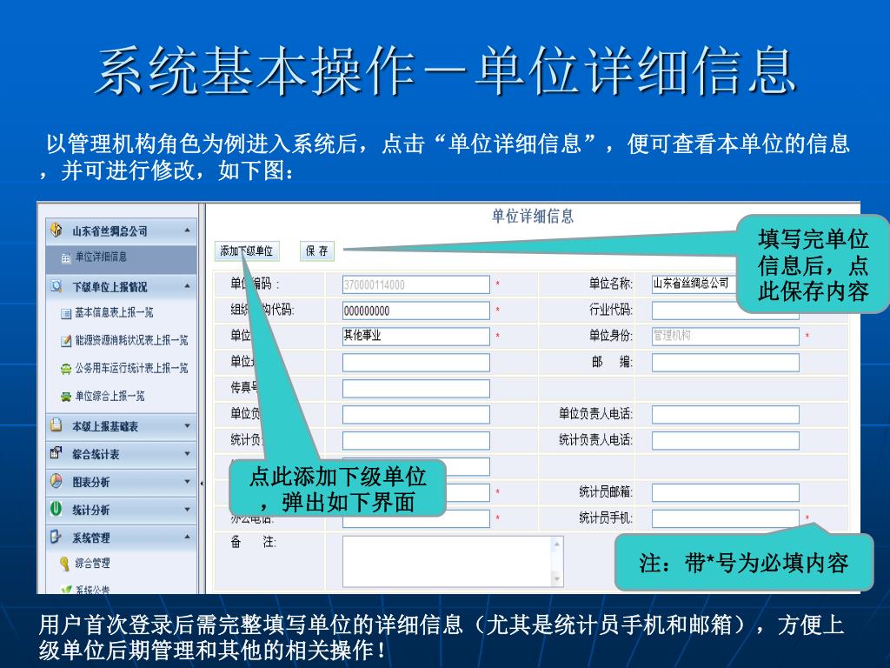
Task: Click 备注 scrollbar down arrow
Action: pyautogui.click(x=557, y=579)
